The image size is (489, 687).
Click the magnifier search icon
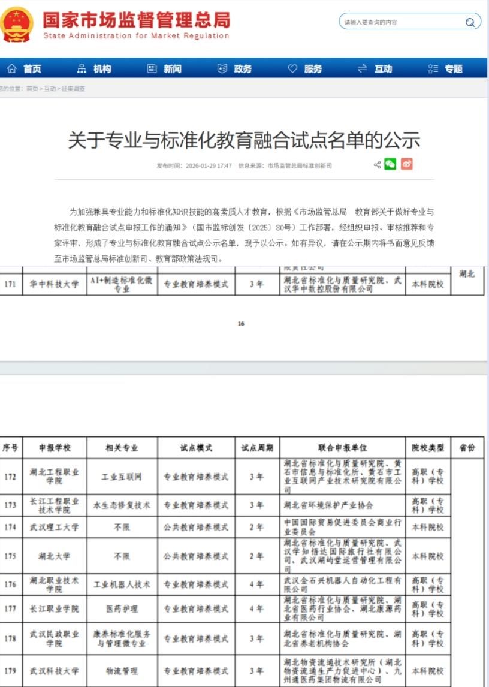[470, 22]
